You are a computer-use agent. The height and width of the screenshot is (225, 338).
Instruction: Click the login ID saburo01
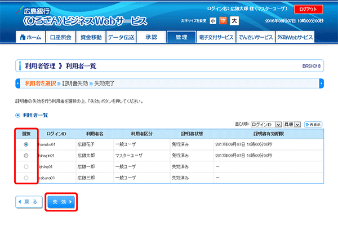pyautogui.click(x=47, y=178)
